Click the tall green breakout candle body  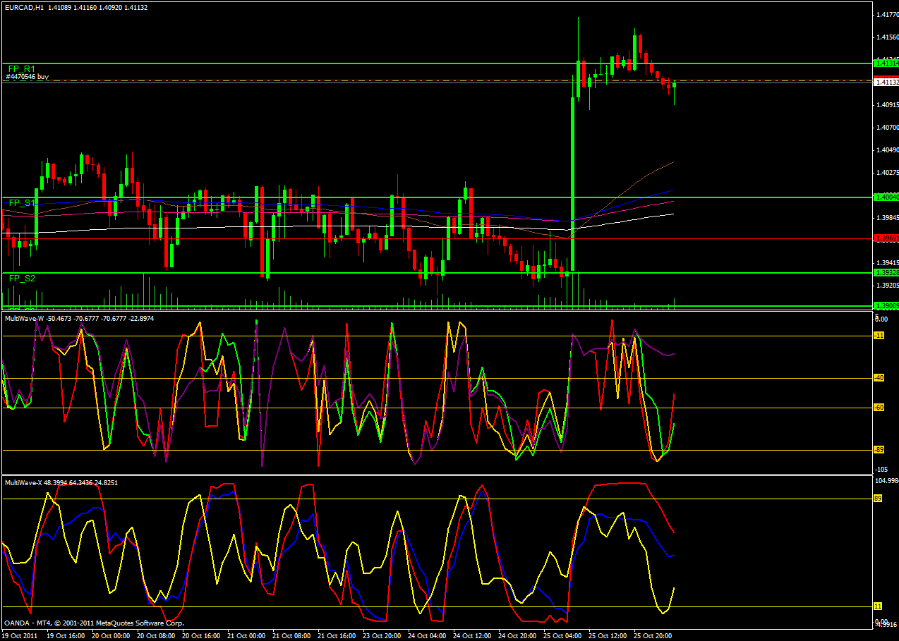tap(572, 184)
